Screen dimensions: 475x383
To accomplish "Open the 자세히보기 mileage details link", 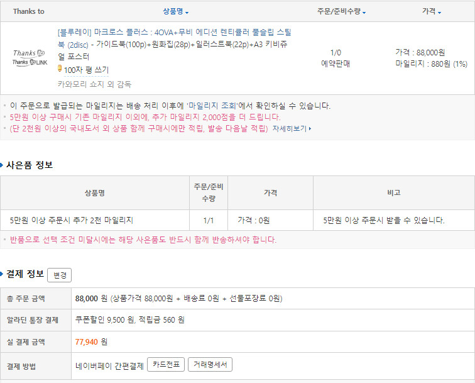I will point(289,128).
